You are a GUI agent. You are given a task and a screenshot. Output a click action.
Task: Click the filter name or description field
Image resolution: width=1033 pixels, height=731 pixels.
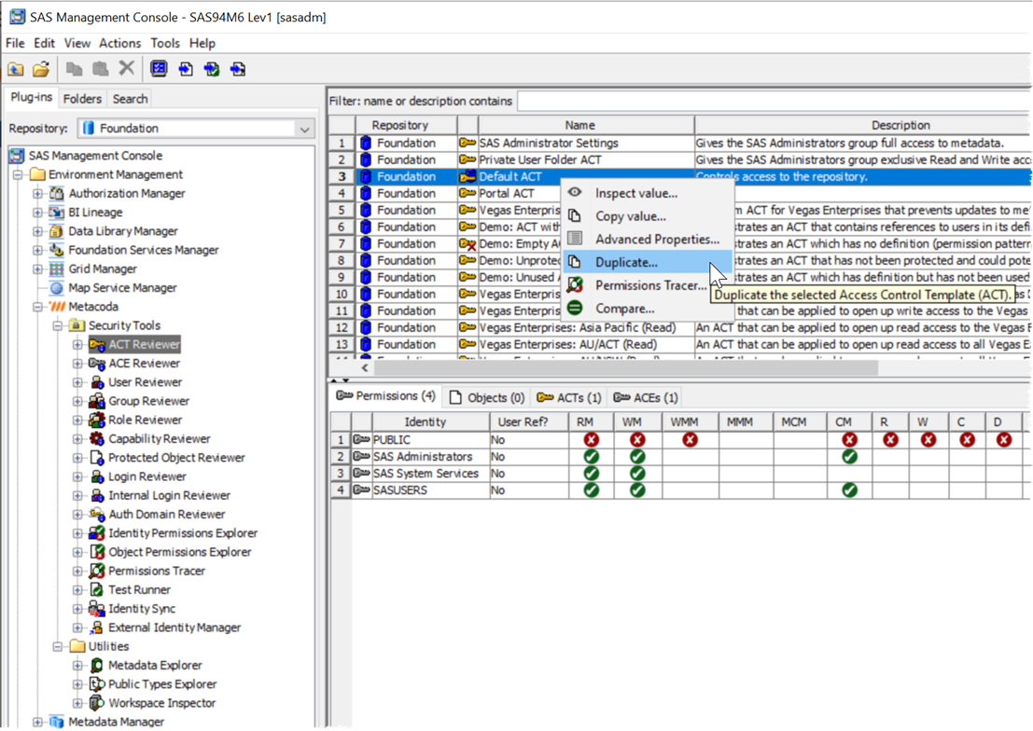coord(775,102)
